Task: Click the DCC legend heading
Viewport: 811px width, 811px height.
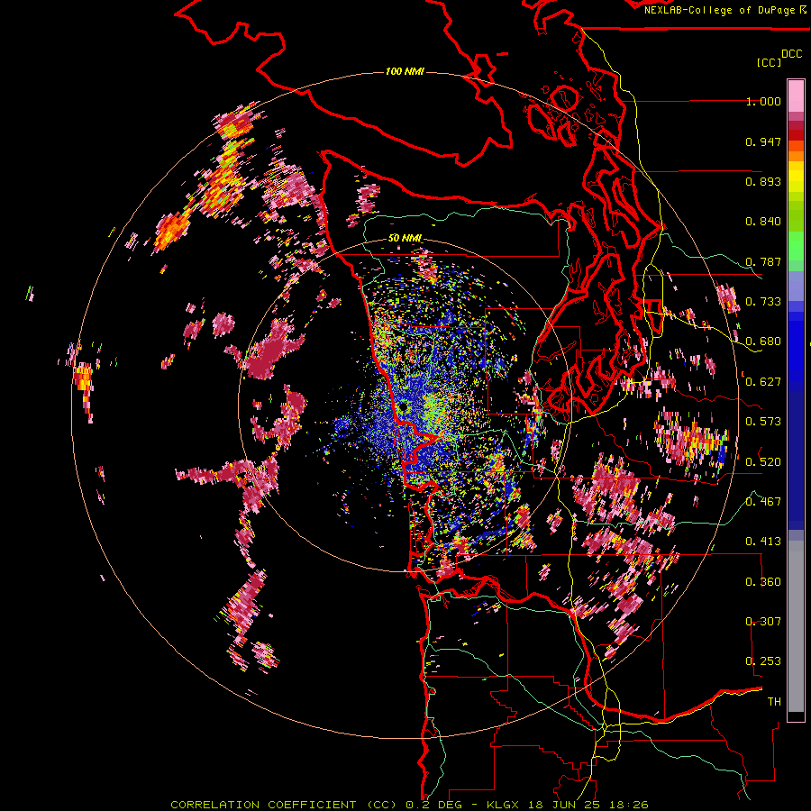Action: coord(792,54)
